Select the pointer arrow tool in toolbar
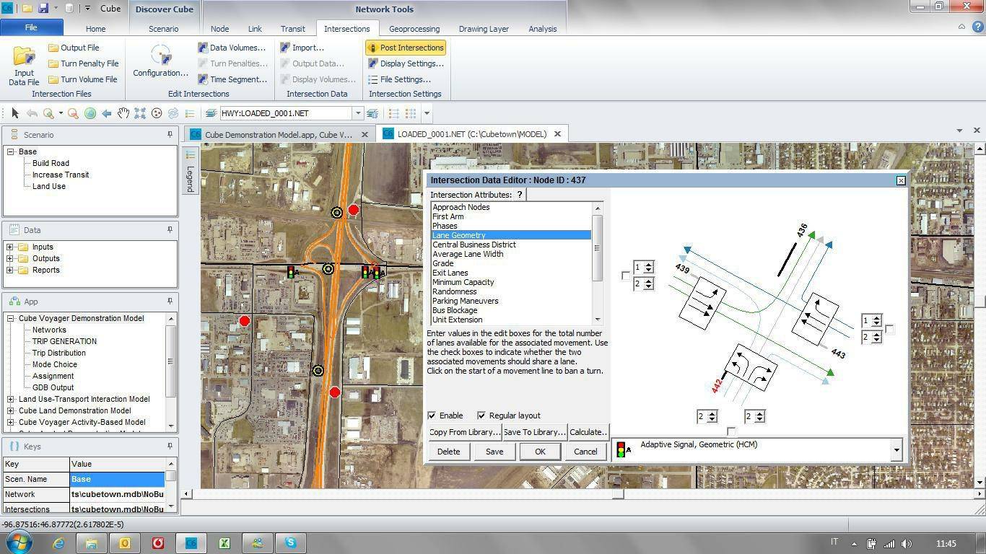 coord(15,113)
